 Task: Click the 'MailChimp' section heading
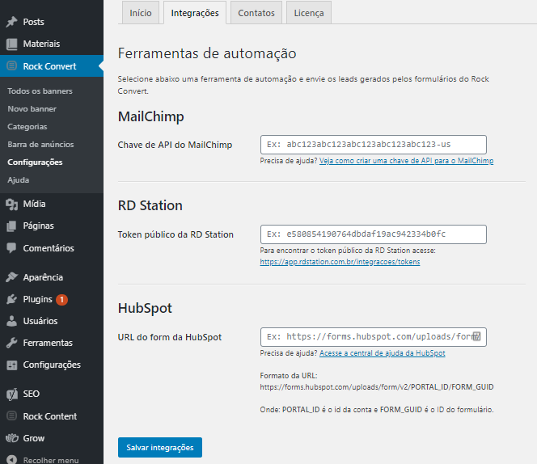coord(150,116)
